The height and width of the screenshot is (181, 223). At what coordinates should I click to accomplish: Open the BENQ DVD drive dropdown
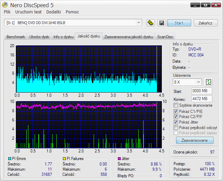pyautogui.click(x=139, y=23)
